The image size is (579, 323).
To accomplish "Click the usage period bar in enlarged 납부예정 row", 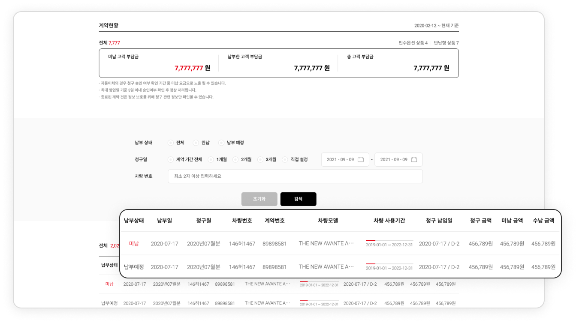I will tap(389, 264).
